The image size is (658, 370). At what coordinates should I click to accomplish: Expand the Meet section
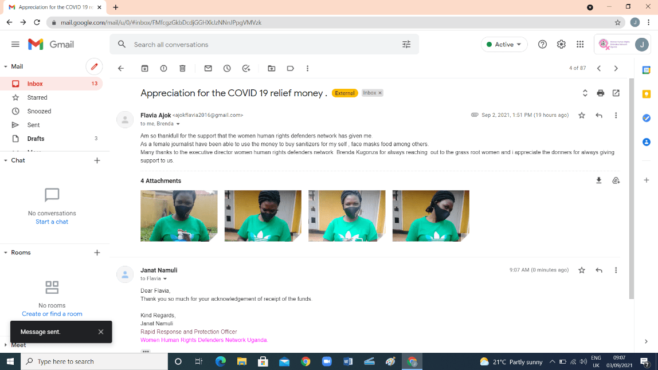6,345
